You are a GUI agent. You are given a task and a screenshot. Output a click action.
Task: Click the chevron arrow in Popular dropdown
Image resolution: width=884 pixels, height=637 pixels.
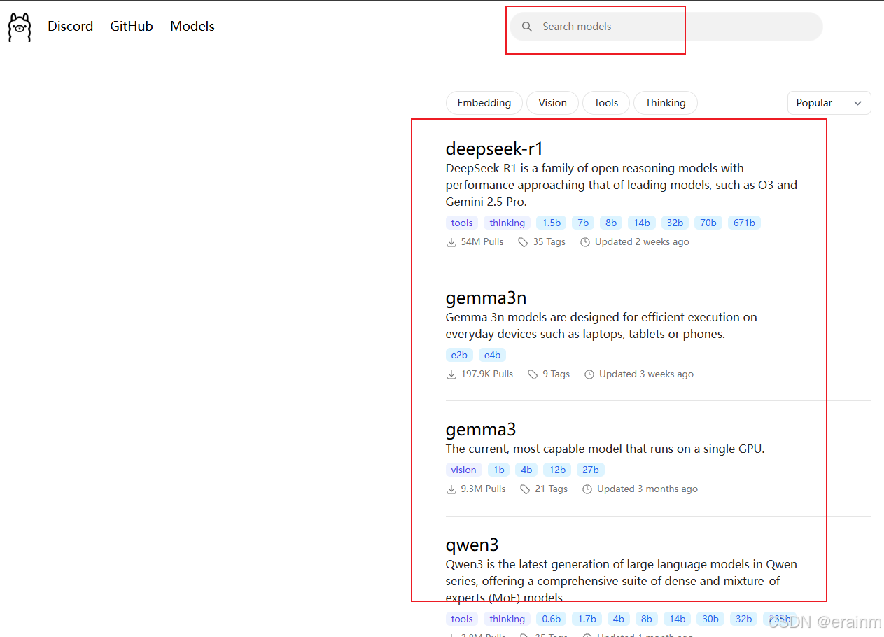[857, 104]
